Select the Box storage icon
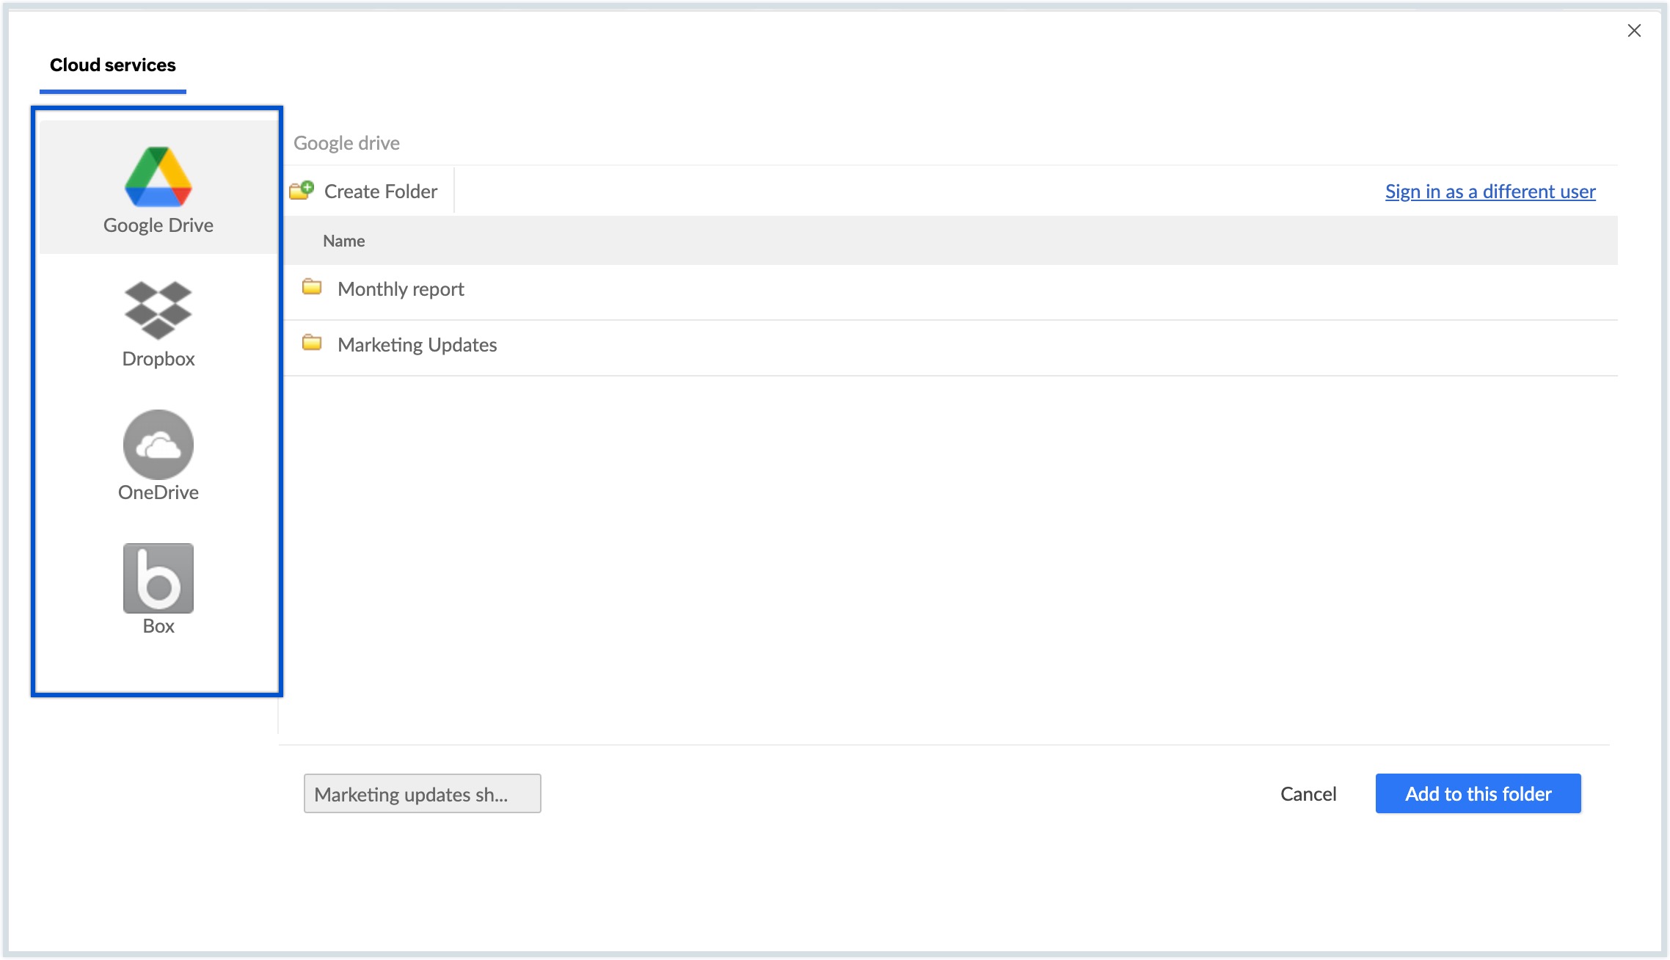The image size is (1670, 960). 158,578
